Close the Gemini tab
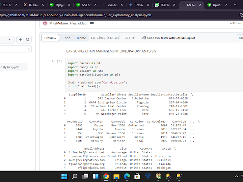The image size is (243, 182). point(148,5)
